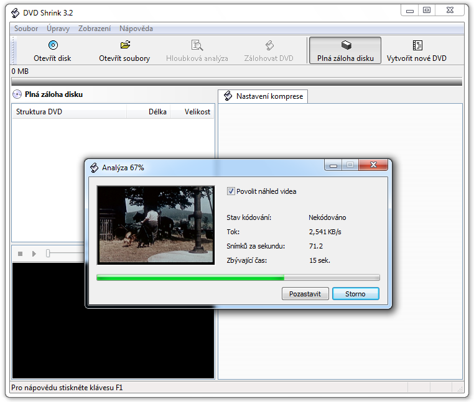Click the Struktura DVD column header
This screenshot has width=474, height=402.
[69, 112]
